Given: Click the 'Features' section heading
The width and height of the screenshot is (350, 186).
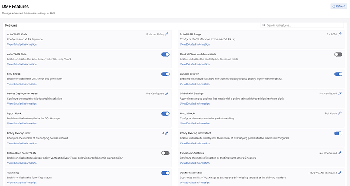Looking at the screenshot, I should (x=11, y=25).
